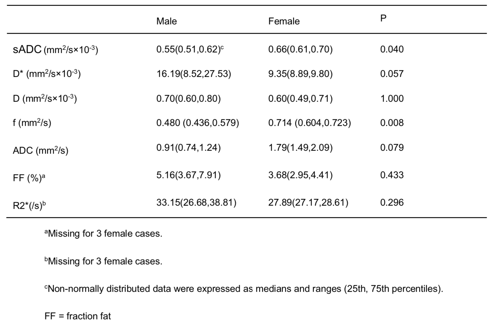Click the Female column header

click(284, 21)
